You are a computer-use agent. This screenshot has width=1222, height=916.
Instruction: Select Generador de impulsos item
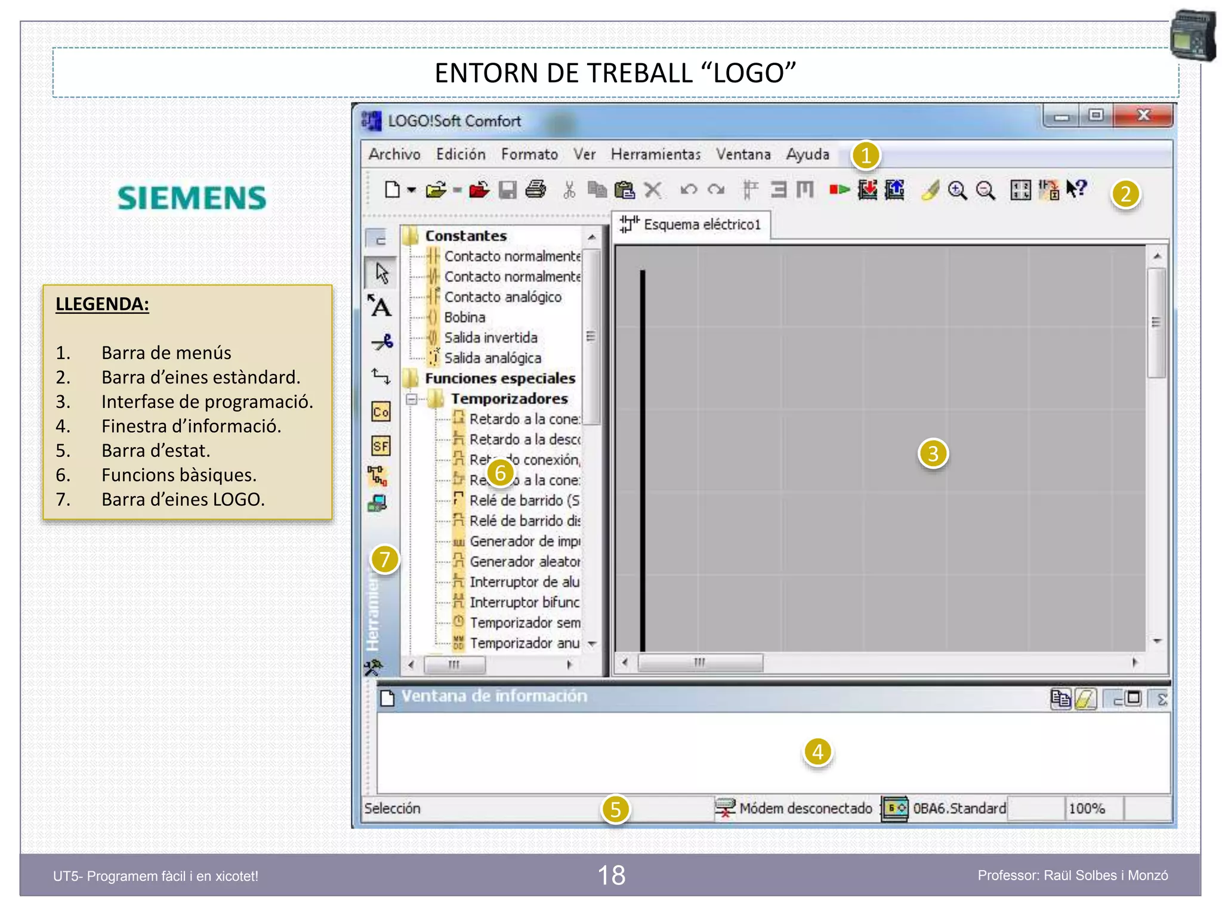[x=524, y=541]
